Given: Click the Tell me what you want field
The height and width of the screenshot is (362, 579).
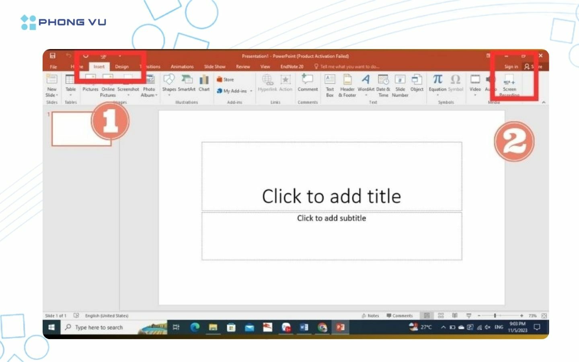Looking at the screenshot, I should [347, 67].
